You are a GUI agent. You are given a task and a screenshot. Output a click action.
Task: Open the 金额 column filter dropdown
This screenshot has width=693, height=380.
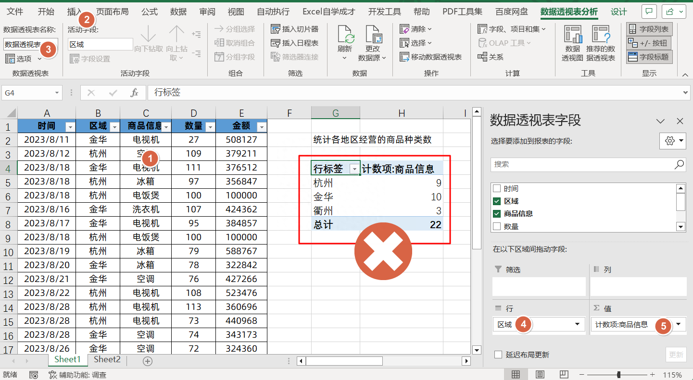pyautogui.click(x=261, y=127)
